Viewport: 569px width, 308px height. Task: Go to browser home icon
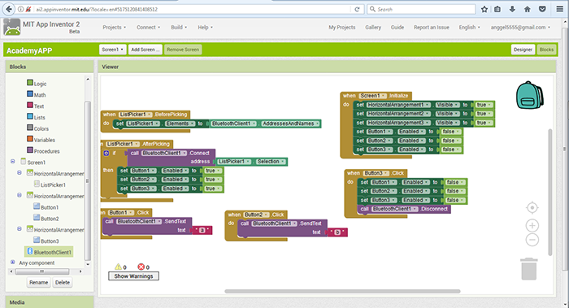[x=528, y=10]
